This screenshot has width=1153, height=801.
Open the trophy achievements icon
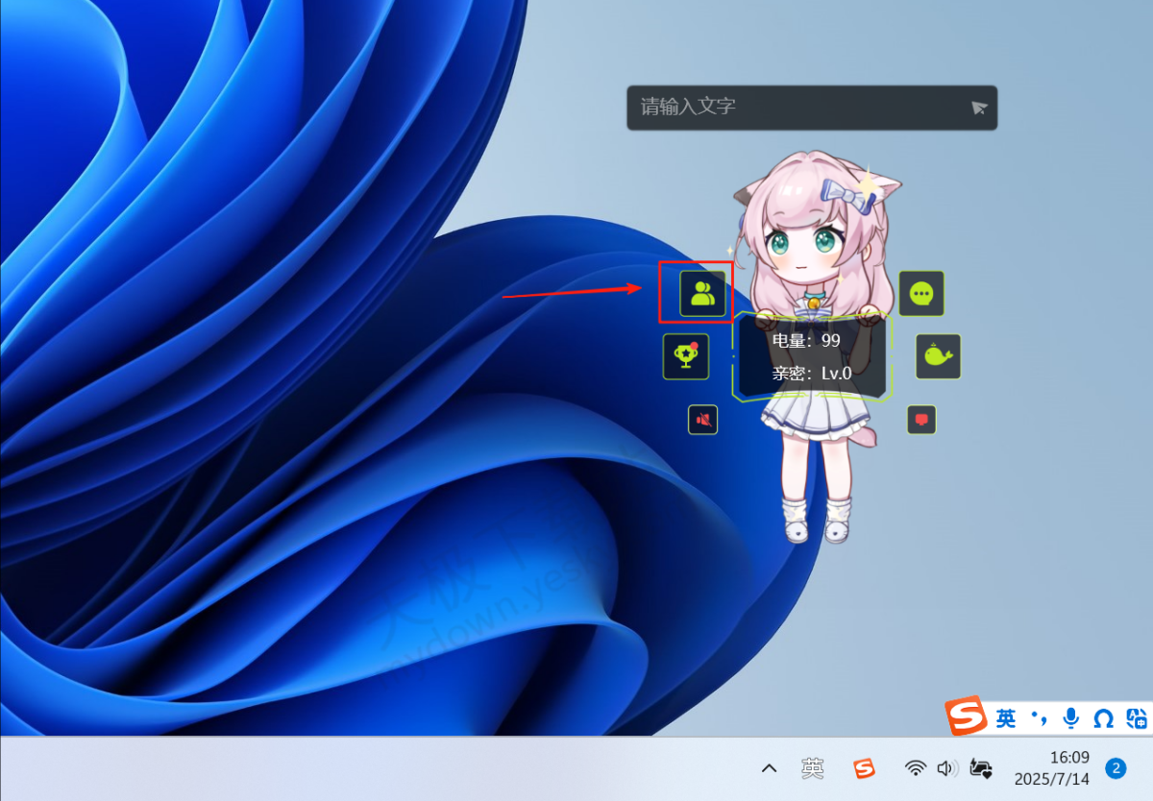(685, 356)
